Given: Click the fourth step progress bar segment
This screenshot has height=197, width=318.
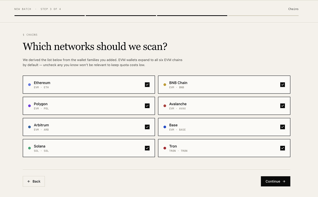Looking at the screenshot, I should click(263, 16).
